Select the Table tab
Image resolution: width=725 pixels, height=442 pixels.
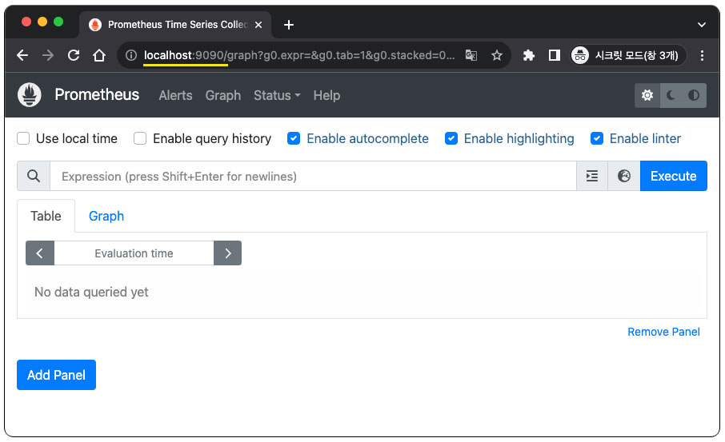46,216
